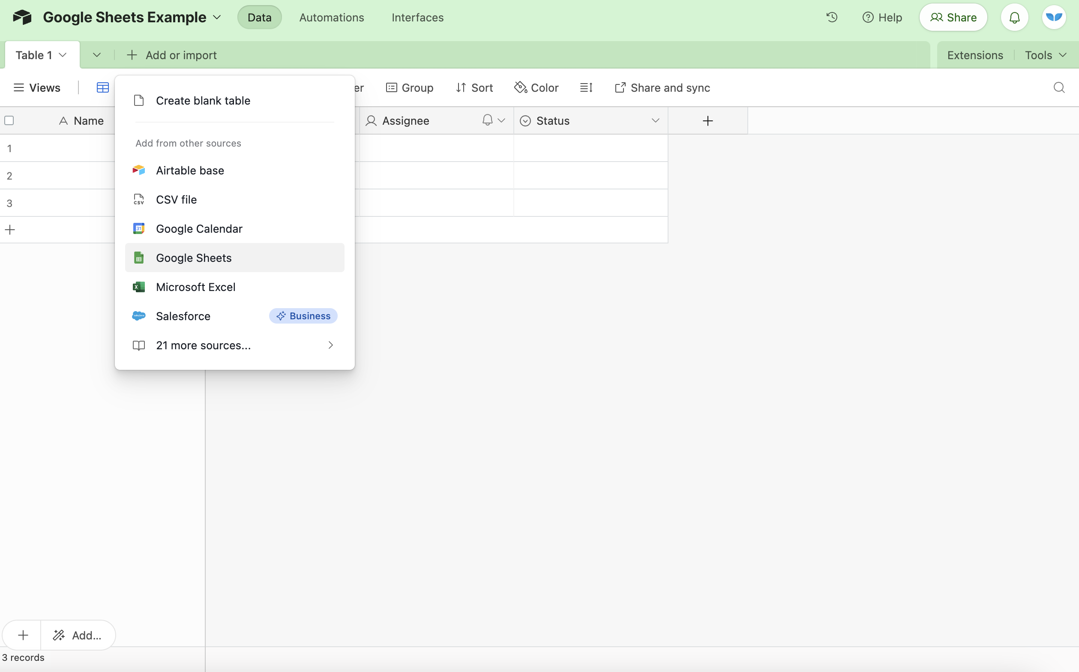Select Microsoft Excel from sources
Screen dimensions: 1079x672
[235, 287]
